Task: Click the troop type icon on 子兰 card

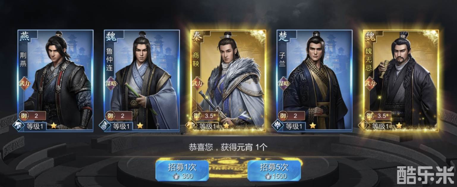Action: (277, 126)
